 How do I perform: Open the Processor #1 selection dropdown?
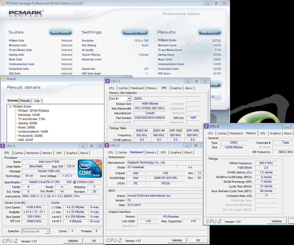(48, 231)
